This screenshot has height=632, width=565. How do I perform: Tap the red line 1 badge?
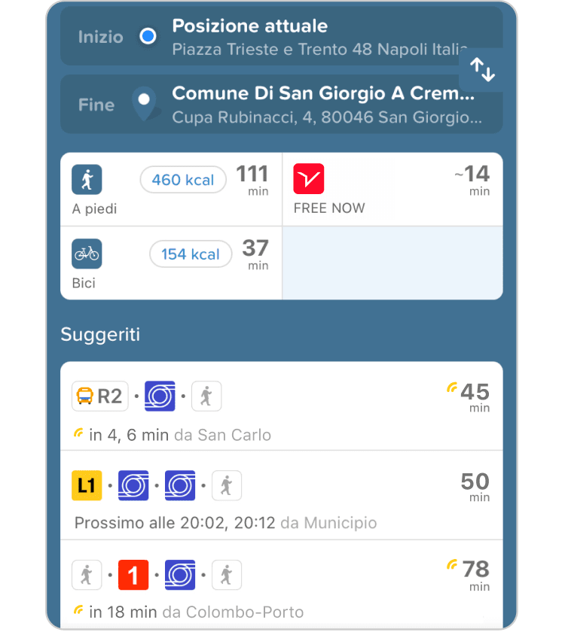[x=133, y=576]
